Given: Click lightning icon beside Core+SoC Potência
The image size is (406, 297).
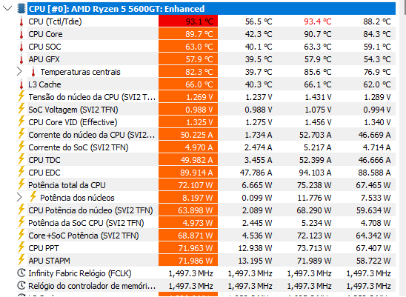Looking at the screenshot, I should point(21,235).
